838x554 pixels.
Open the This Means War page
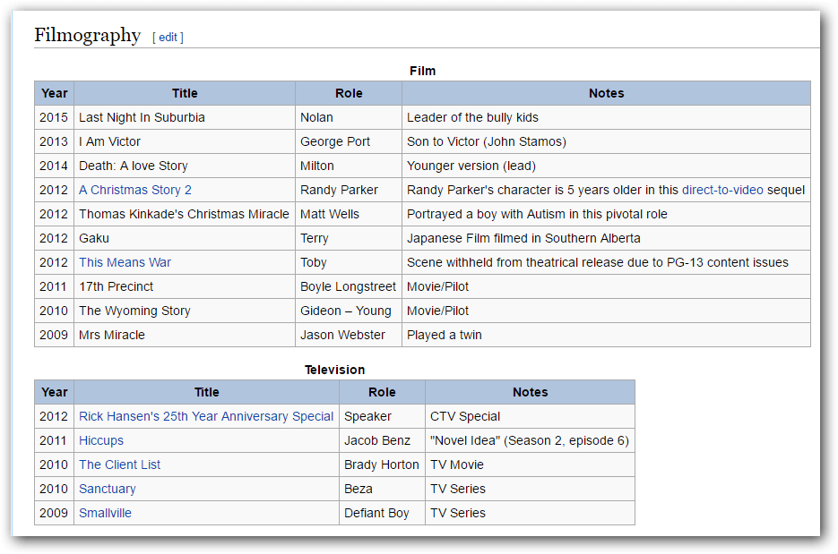pos(125,262)
